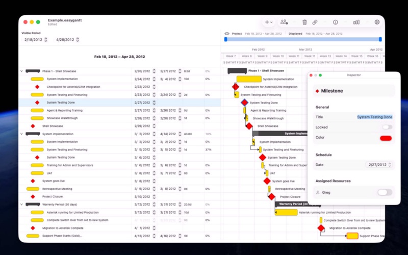Click the fit-to-project icon beside Project label
408x255 pixels.
[227, 34]
